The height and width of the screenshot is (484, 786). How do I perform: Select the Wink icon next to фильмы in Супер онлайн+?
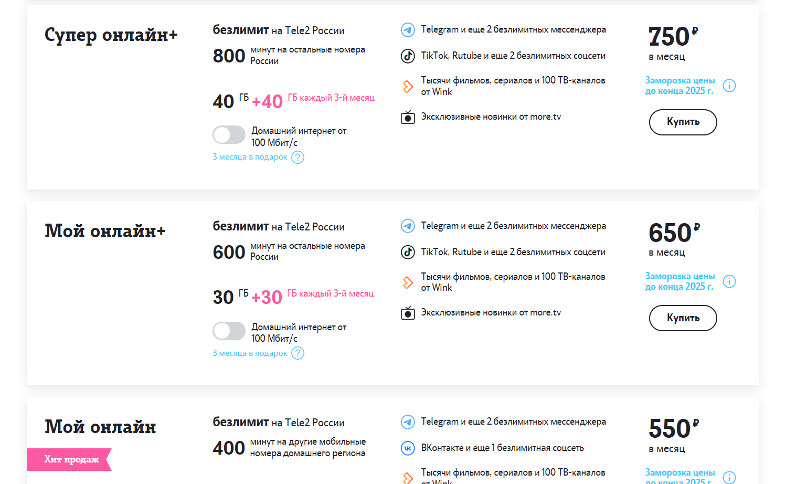408,86
